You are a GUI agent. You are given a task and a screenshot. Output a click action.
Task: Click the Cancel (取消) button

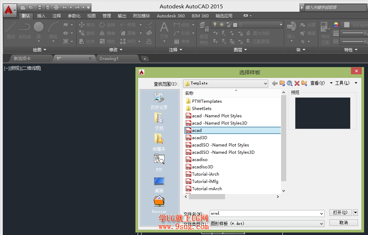344,223
